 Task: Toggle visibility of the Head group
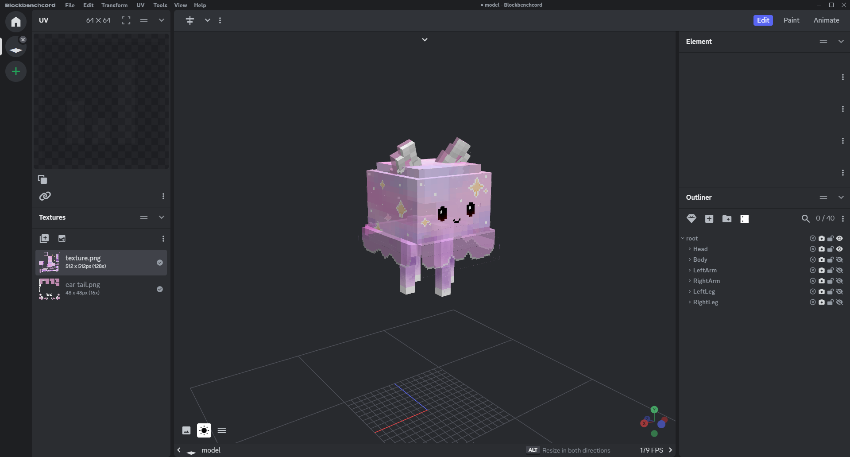click(x=839, y=249)
